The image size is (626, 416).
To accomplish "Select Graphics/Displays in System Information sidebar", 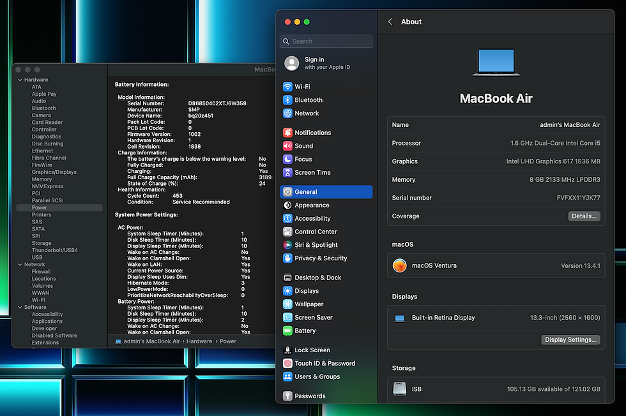I will (54, 172).
